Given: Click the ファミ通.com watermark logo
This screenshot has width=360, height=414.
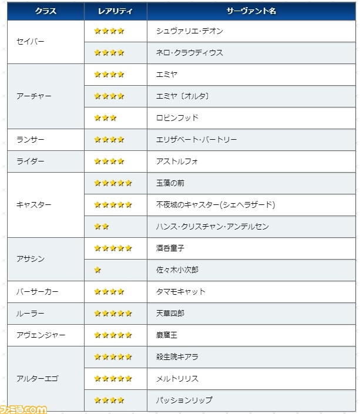Looking at the screenshot, I should (23, 409).
